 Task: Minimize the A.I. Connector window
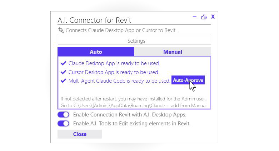(195, 17)
